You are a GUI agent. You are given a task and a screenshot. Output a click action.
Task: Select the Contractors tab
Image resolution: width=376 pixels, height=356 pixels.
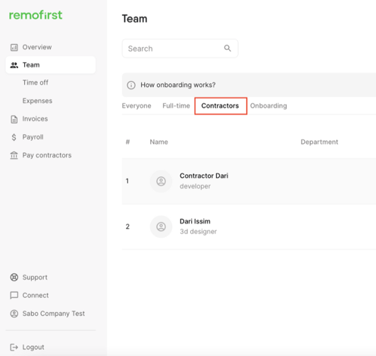[220, 106]
